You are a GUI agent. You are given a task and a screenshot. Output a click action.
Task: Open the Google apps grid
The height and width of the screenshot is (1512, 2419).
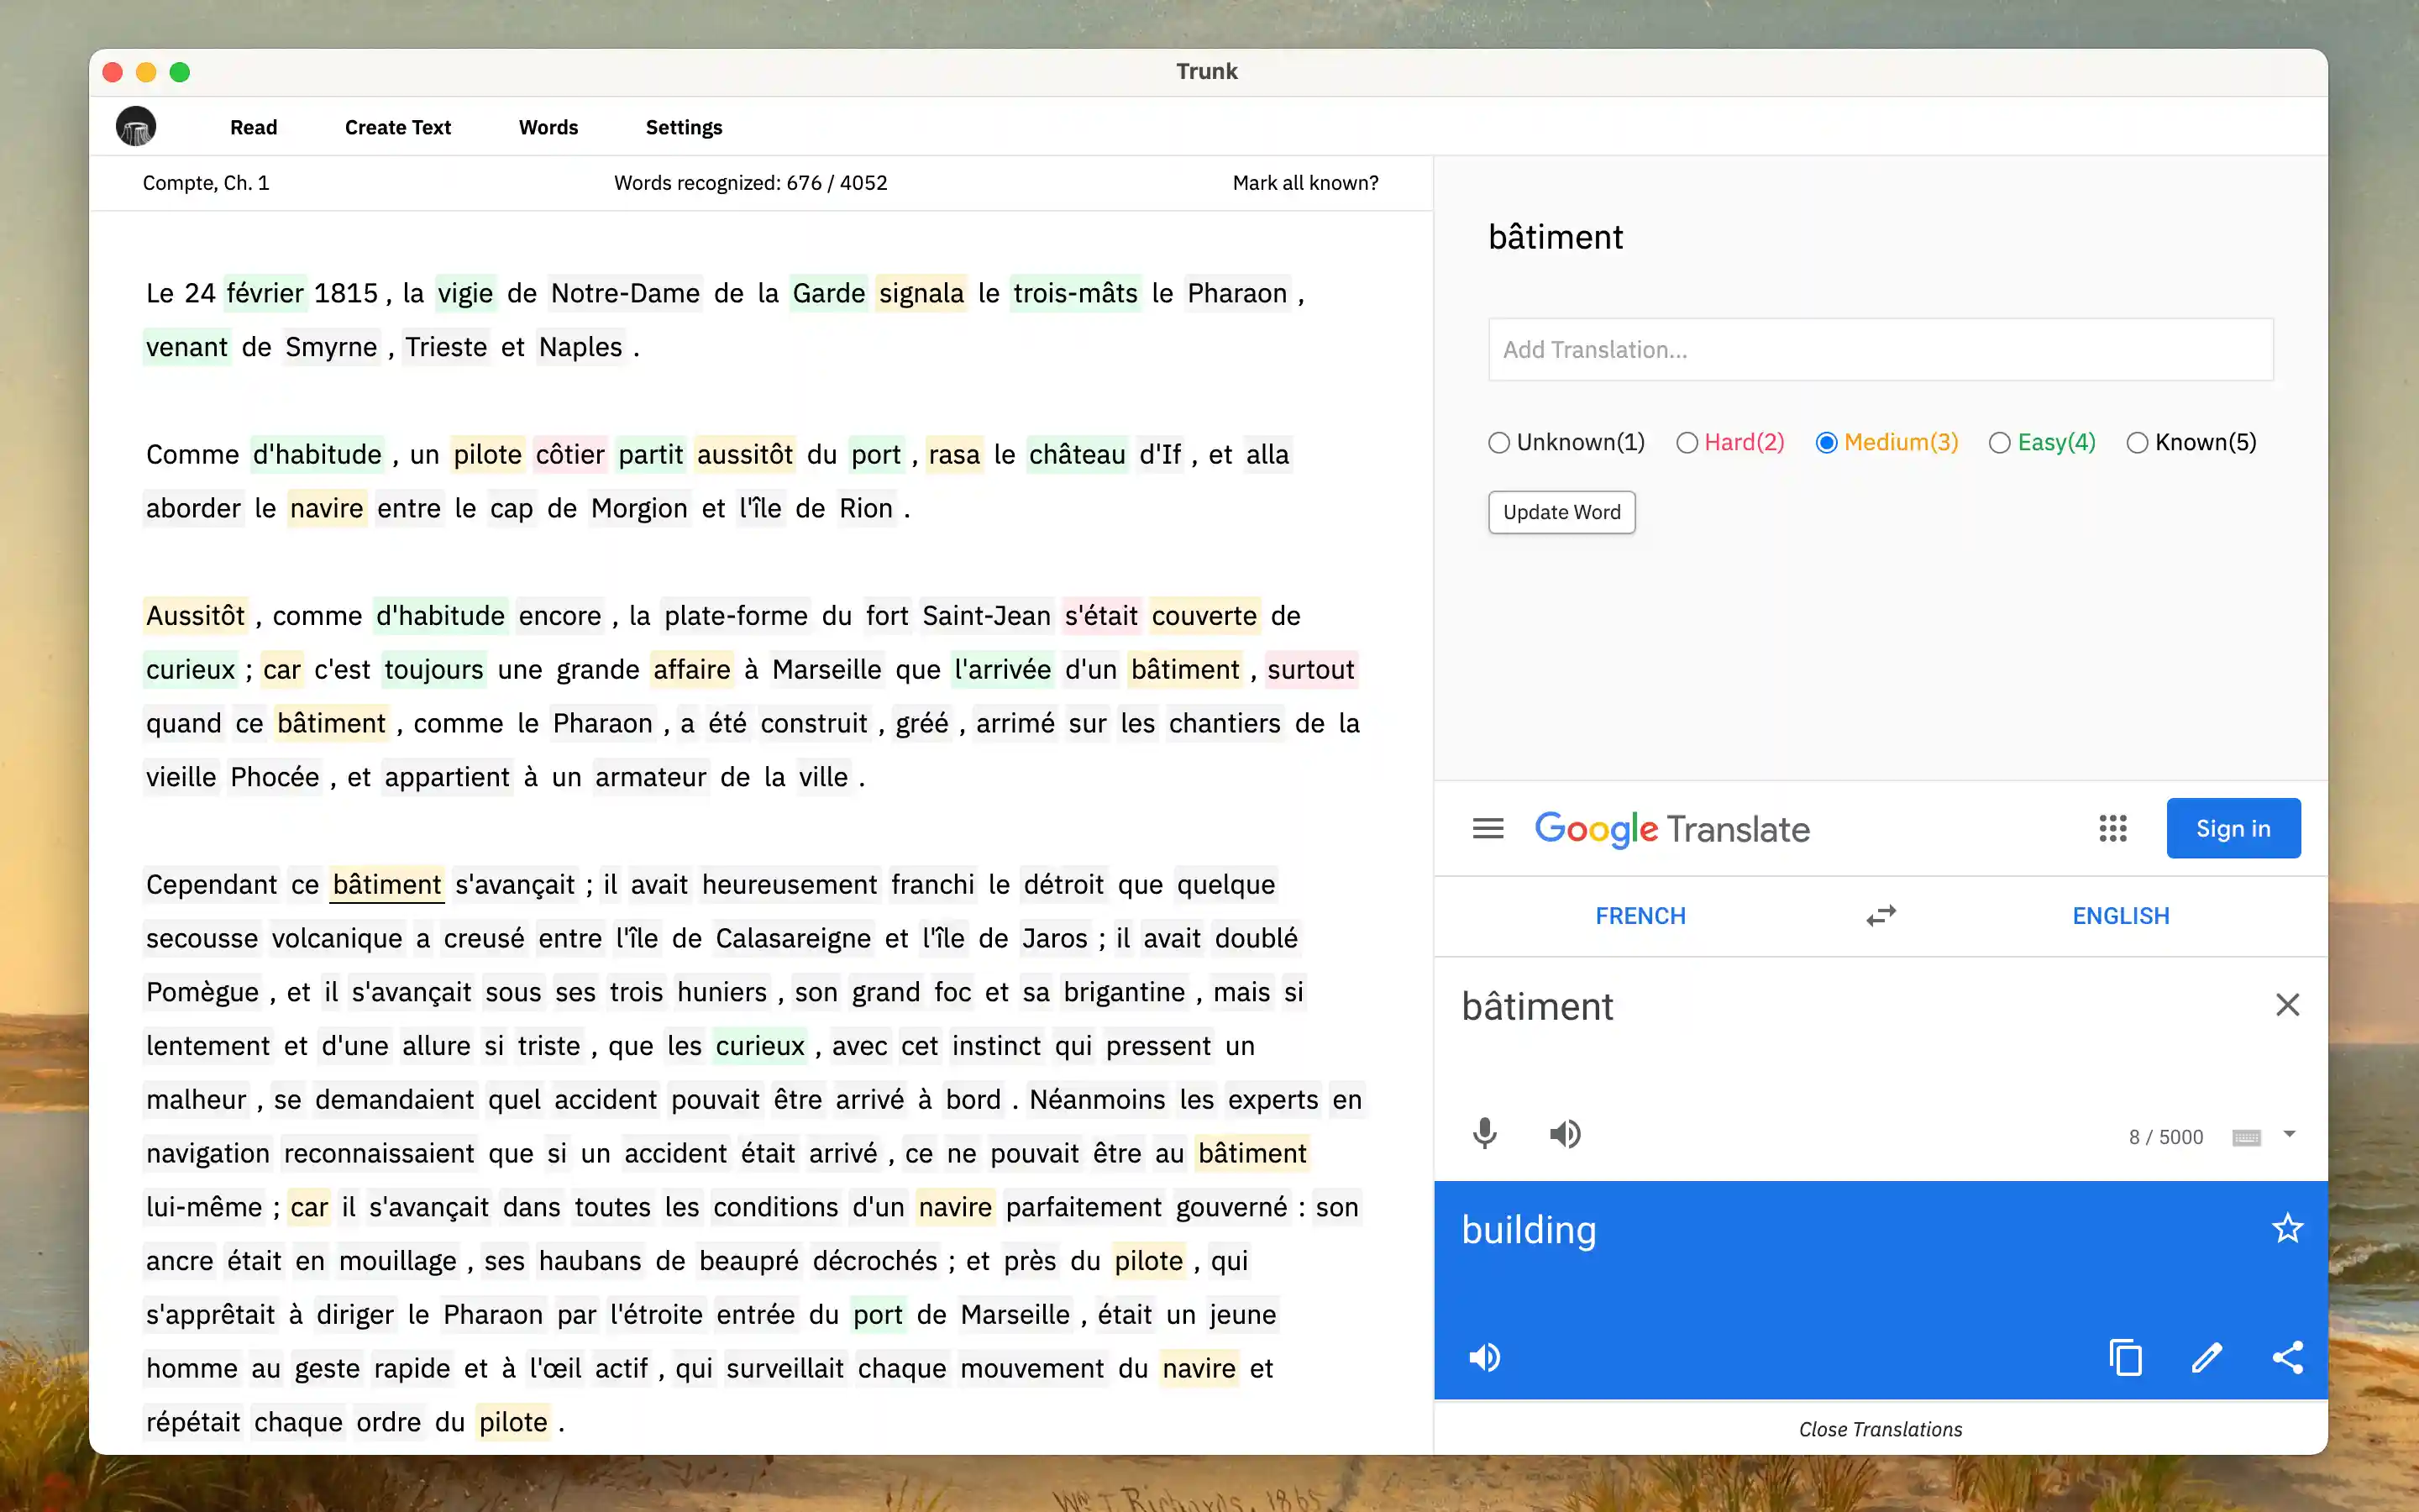click(2112, 828)
